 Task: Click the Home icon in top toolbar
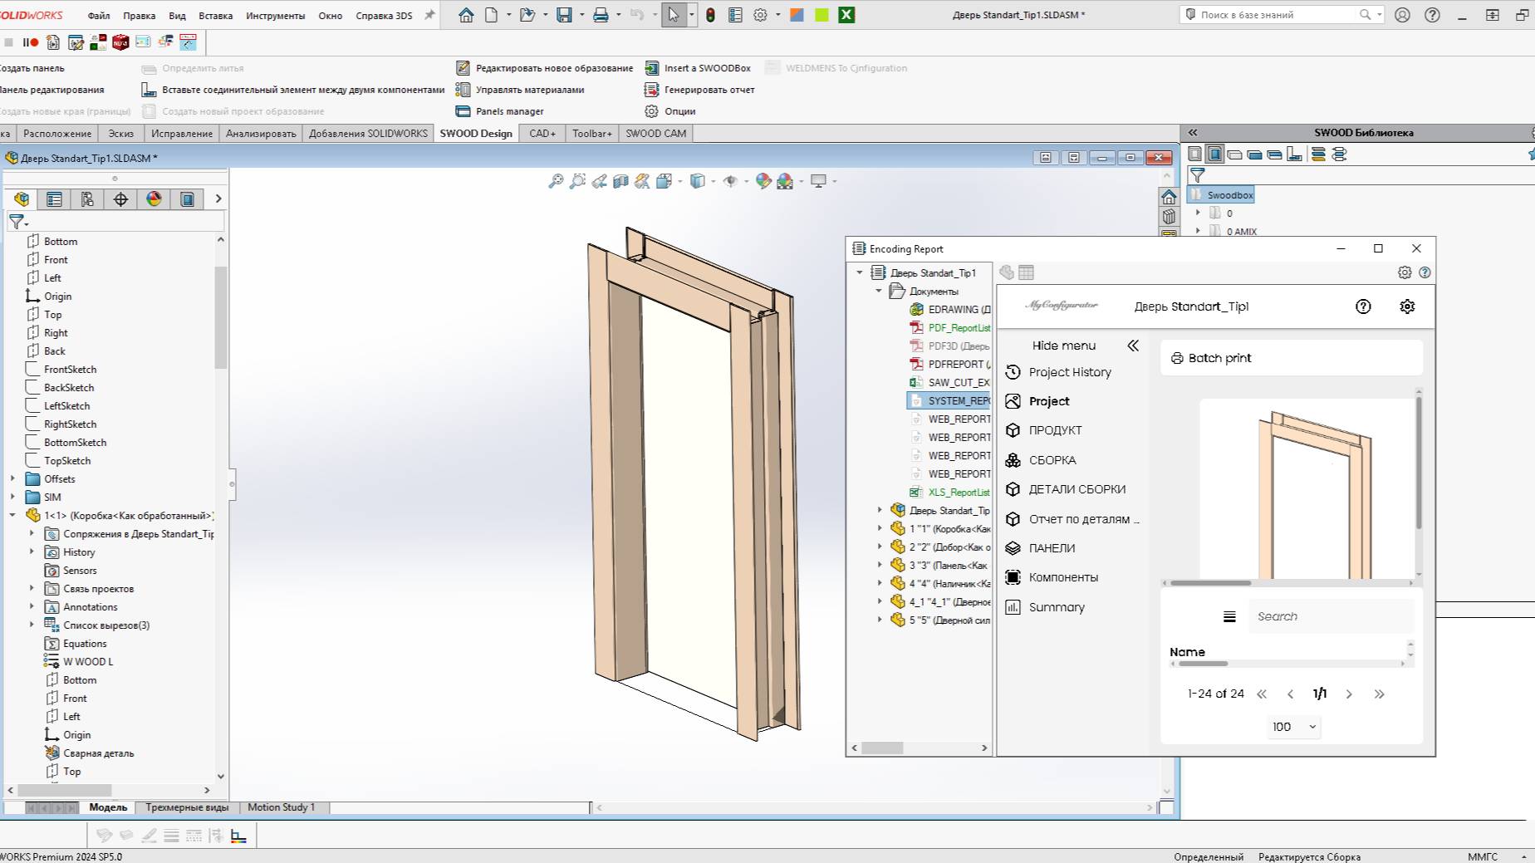pyautogui.click(x=466, y=15)
